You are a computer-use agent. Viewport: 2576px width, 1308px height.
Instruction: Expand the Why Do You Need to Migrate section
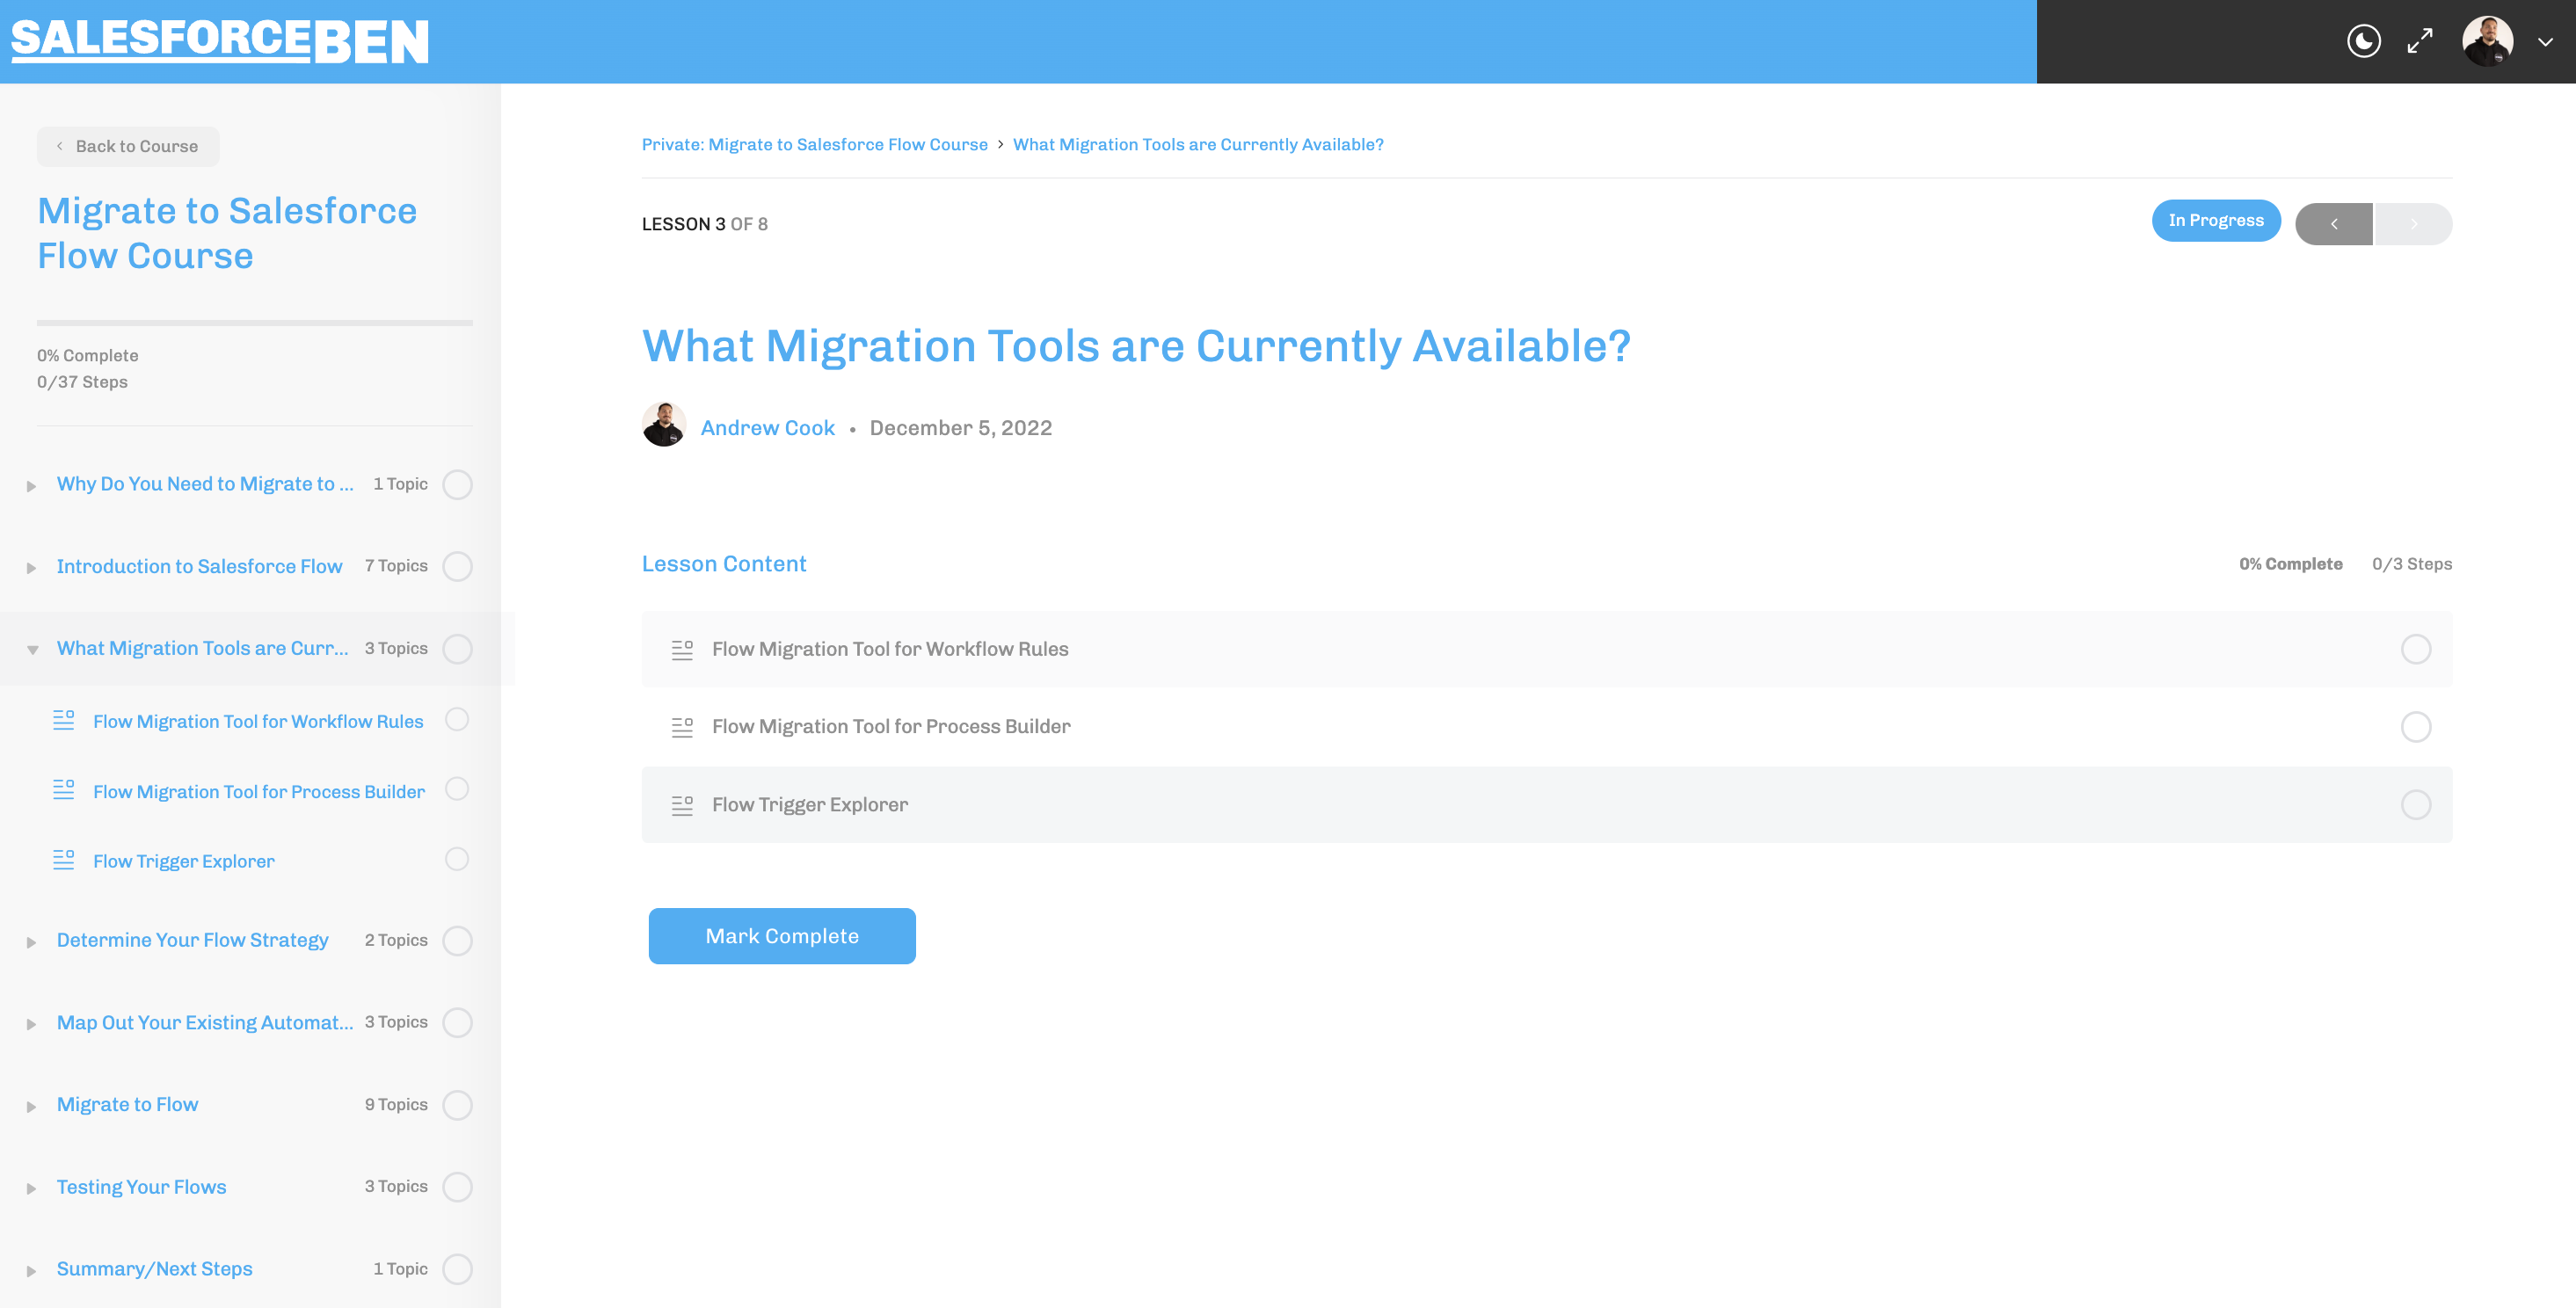pos(33,483)
